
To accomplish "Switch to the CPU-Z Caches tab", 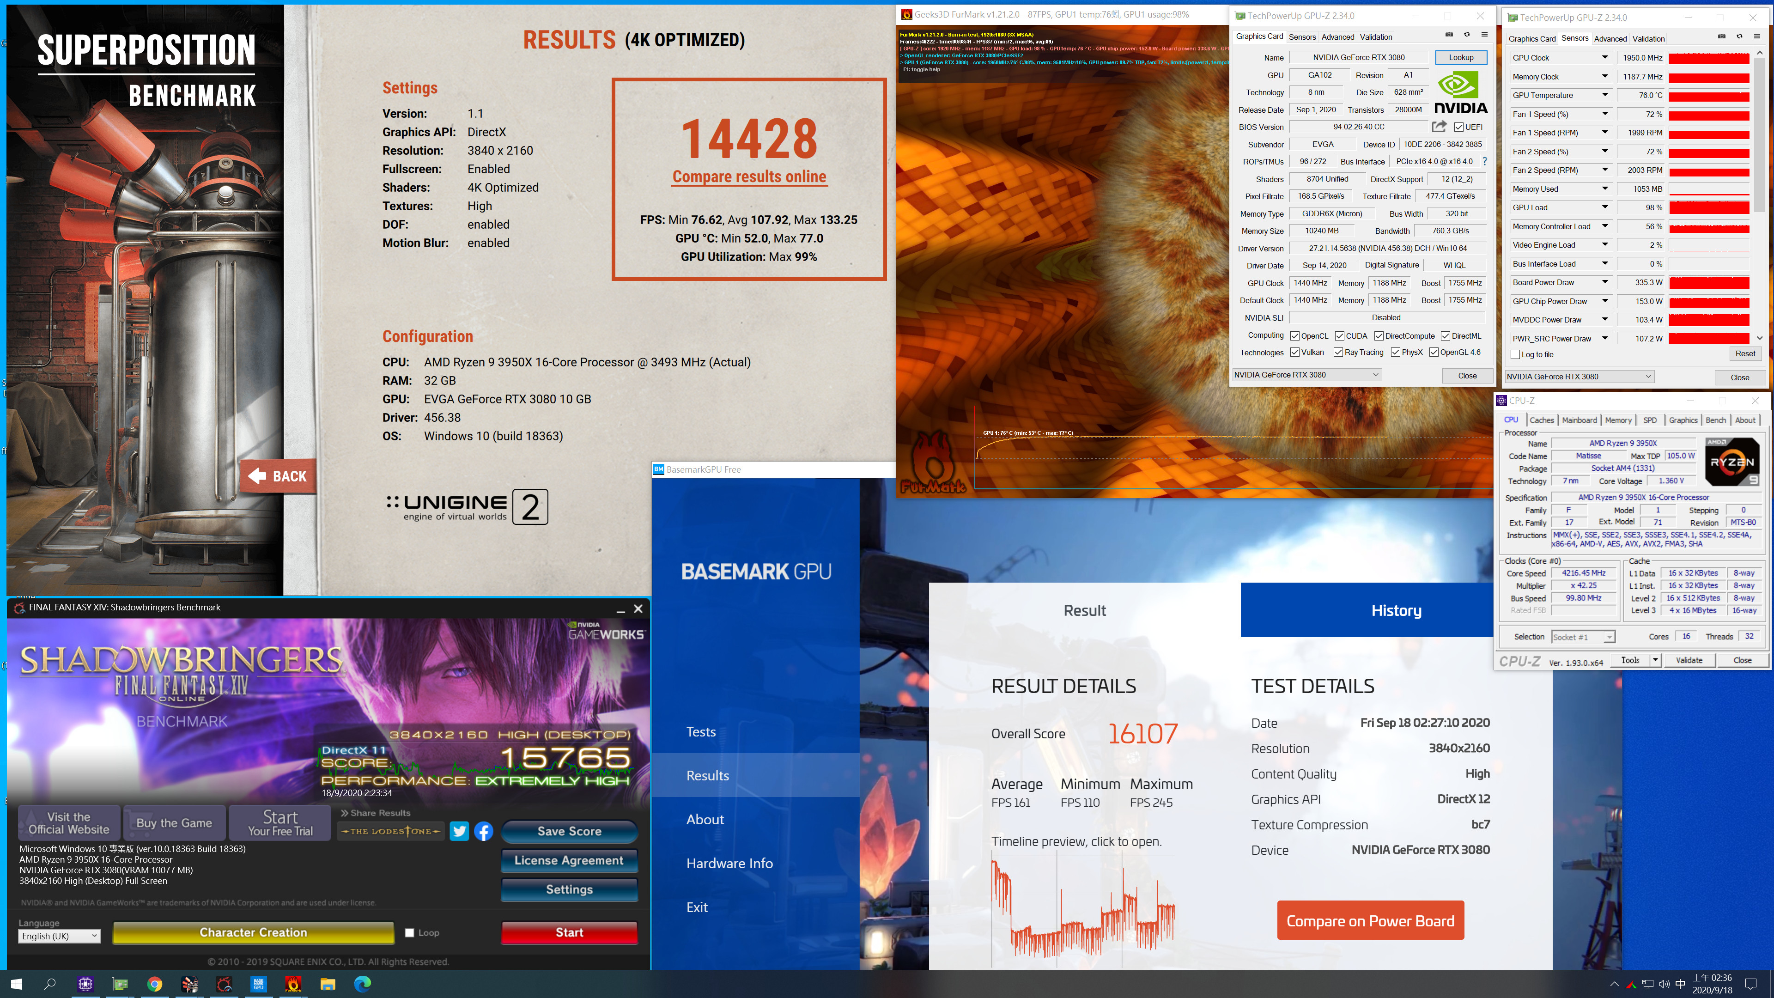I will (1541, 420).
